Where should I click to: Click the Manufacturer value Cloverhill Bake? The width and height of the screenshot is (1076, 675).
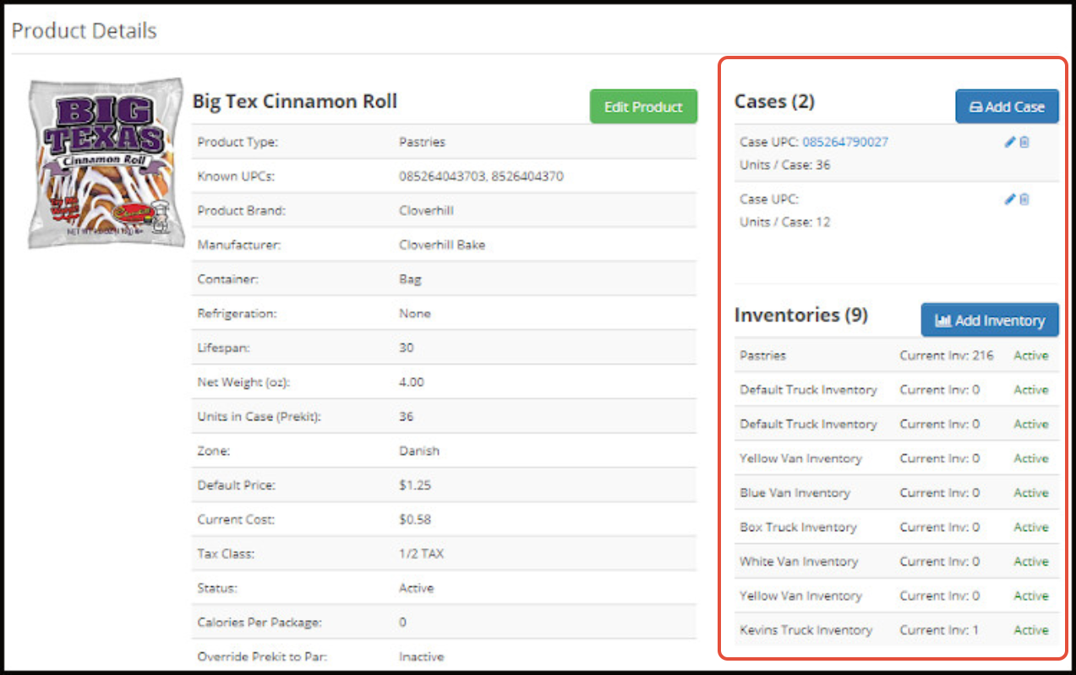[x=442, y=244]
